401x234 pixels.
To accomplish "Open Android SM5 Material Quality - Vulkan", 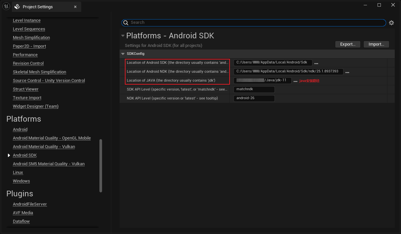I will coord(49,164).
